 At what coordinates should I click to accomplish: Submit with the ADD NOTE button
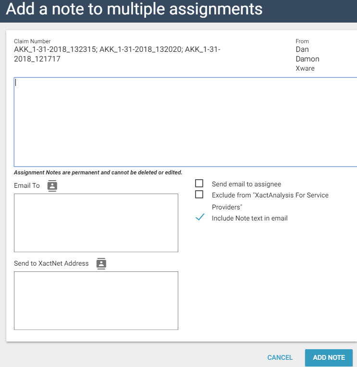(329, 357)
